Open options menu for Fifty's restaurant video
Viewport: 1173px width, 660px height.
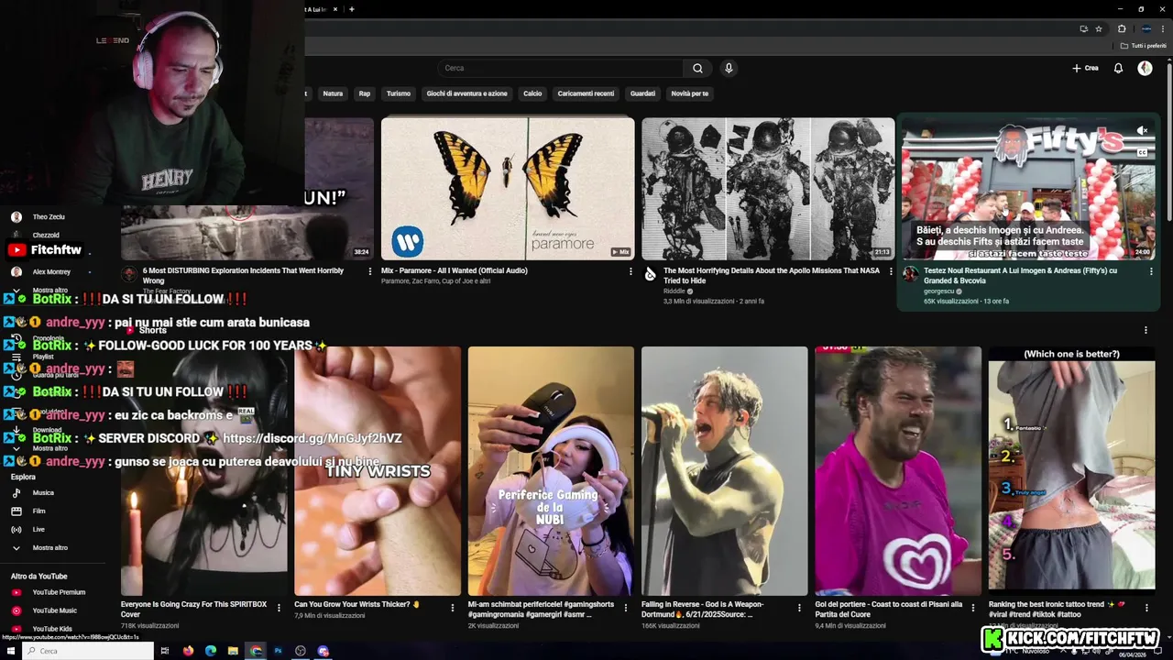pos(1151,271)
